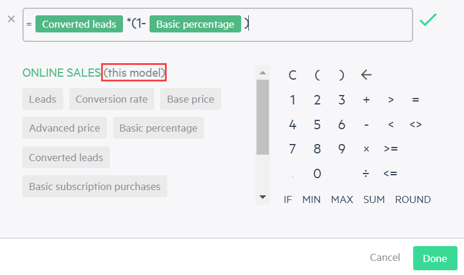Screen dimensions: 464x275
Task: Confirm formula with the green checkmark
Action: tap(428, 20)
